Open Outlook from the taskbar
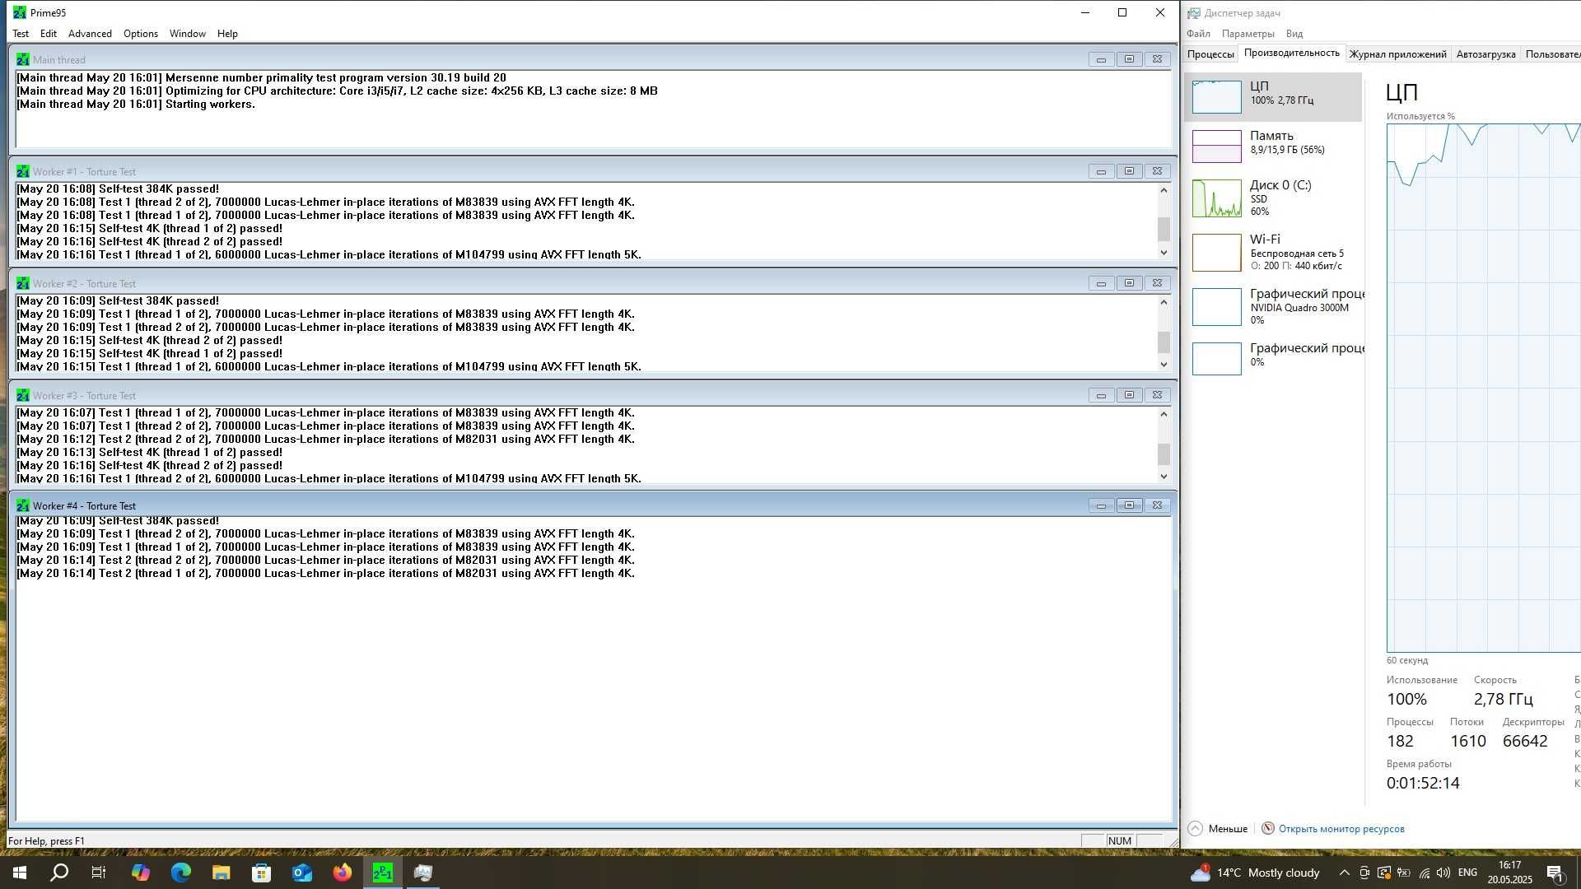Viewport: 1581px width, 889px height. [x=301, y=873]
